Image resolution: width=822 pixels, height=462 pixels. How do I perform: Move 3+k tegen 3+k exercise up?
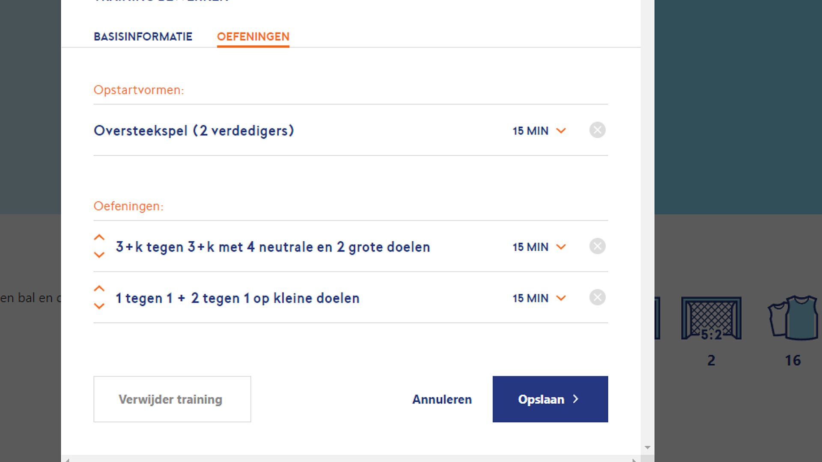point(99,237)
